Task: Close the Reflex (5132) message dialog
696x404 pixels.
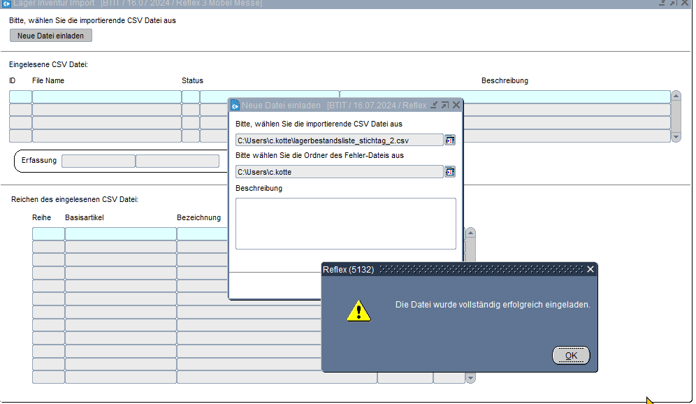Action: [x=590, y=269]
